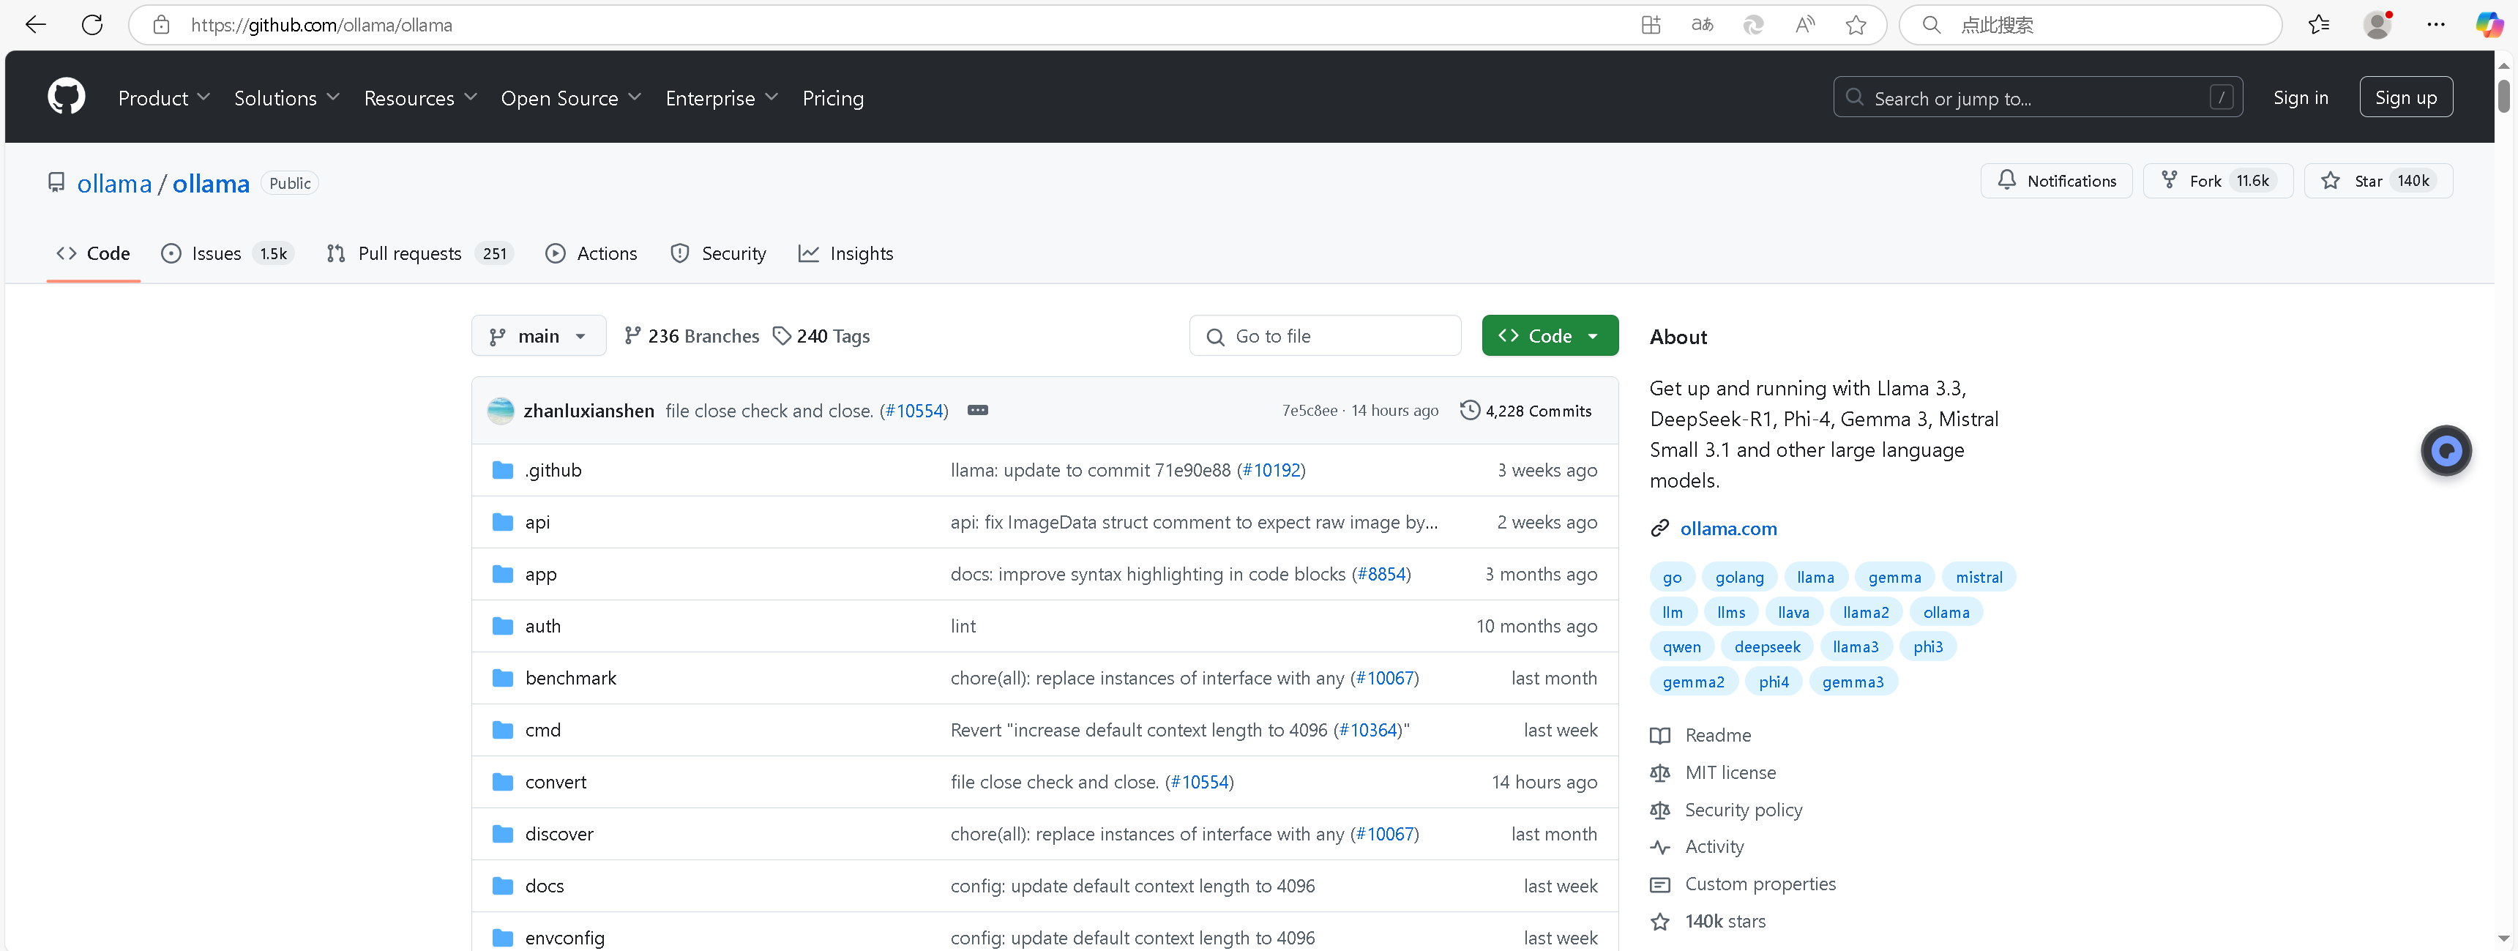This screenshot has width=2518, height=951.
Task: Click the split screen icon in address bar
Action: click(x=1651, y=26)
